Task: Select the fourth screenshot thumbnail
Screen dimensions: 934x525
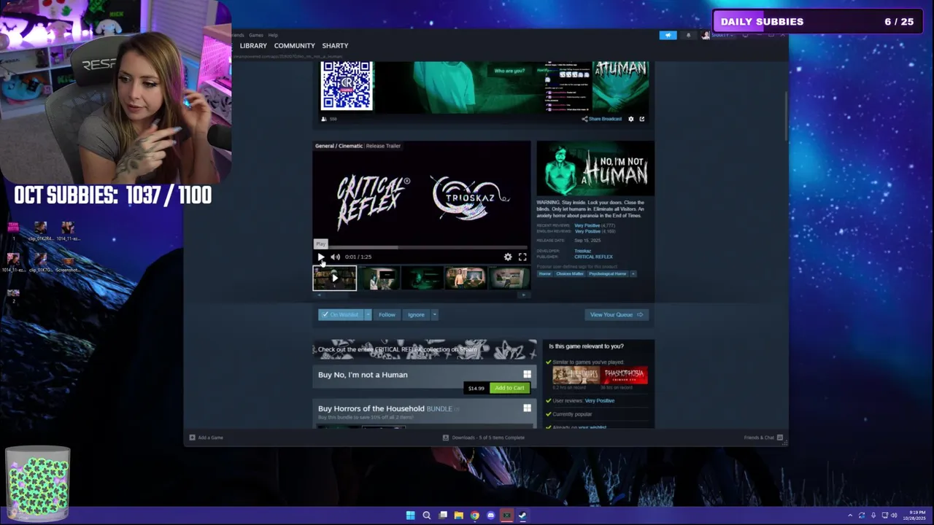Action: [x=466, y=278]
